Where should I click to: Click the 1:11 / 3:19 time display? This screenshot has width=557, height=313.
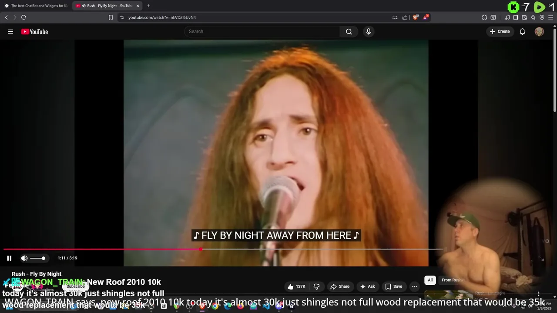point(67,258)
